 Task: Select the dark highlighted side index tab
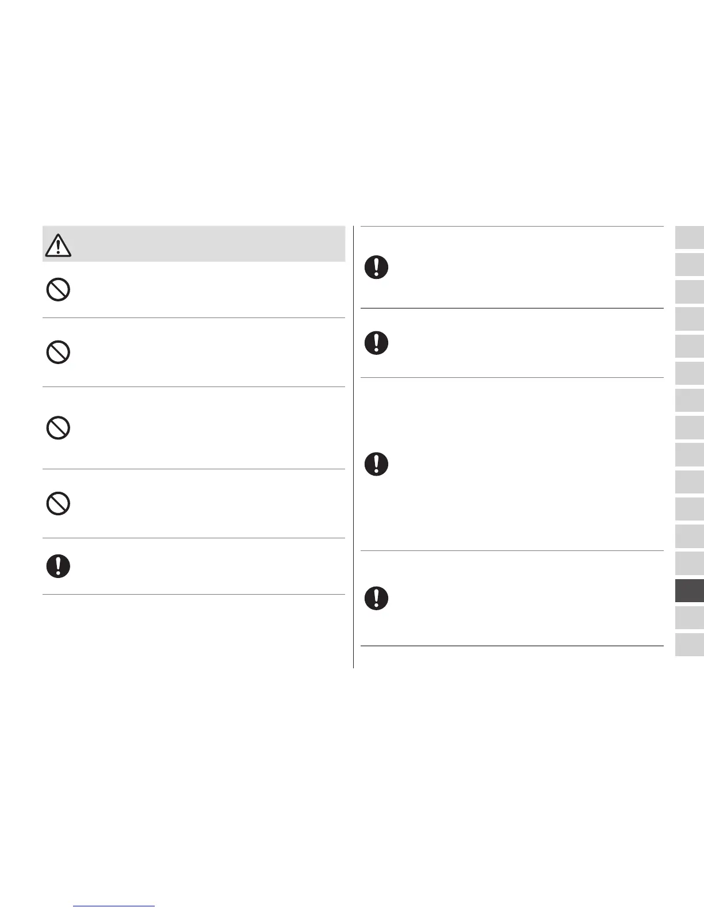690,591
